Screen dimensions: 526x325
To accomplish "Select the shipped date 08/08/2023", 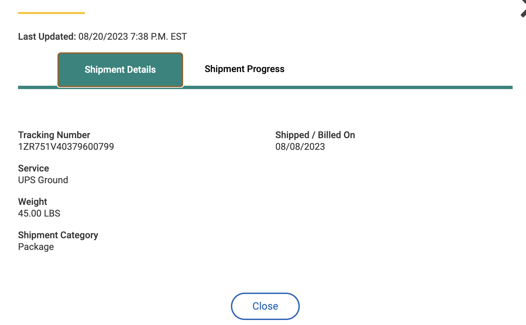I will [300, 147].
